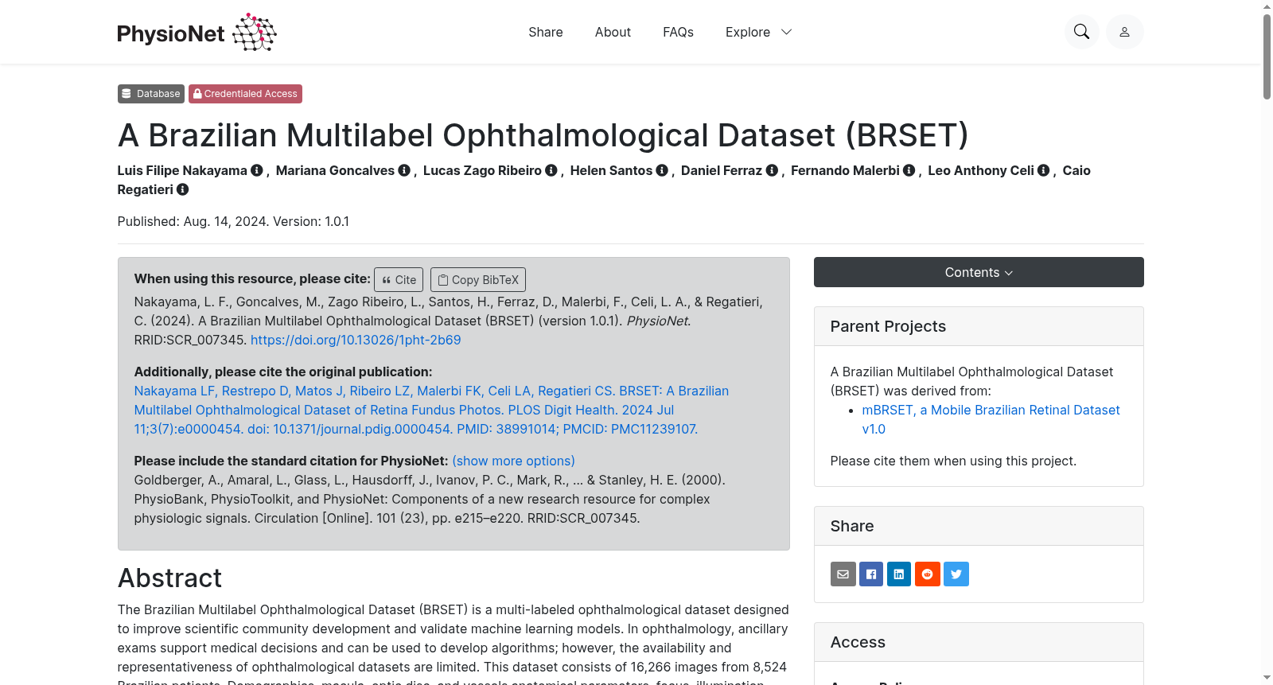The image size is (1273, 685).
Task: Share on Facebook
Action: coord(871,574)
